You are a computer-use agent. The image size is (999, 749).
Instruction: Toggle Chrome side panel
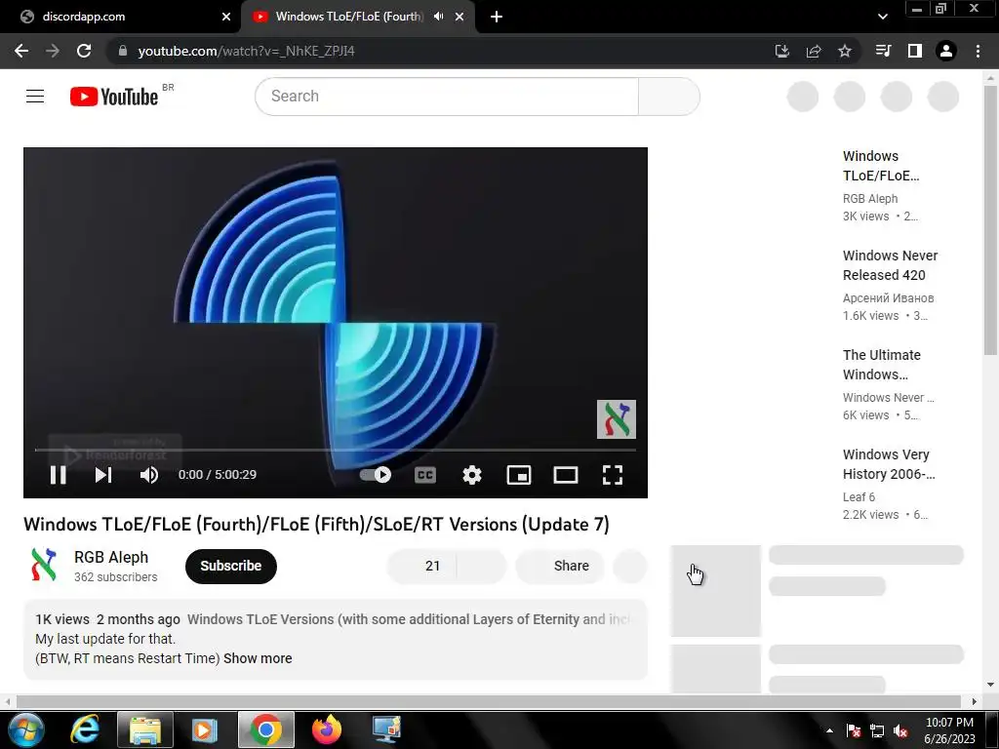click(x=915, y=51)
